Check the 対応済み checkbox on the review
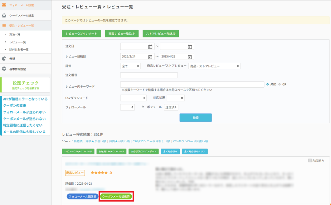The image size is (331, 205). tap(310, 160)
